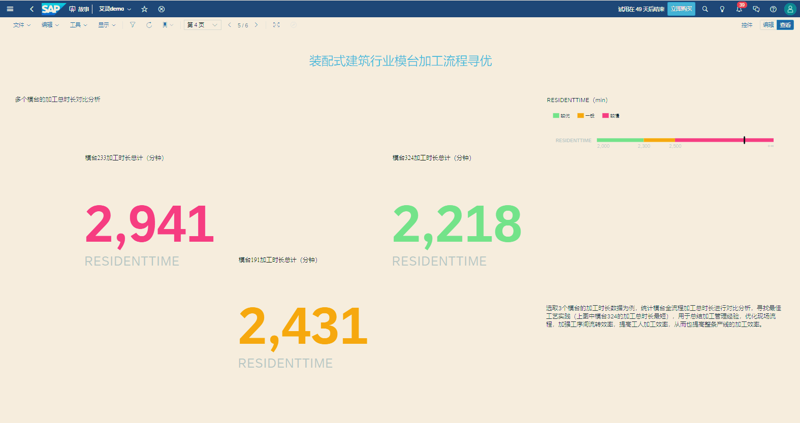Enter fullscreen mode
This screenshot has height=423, width=800.
[276, 25]
